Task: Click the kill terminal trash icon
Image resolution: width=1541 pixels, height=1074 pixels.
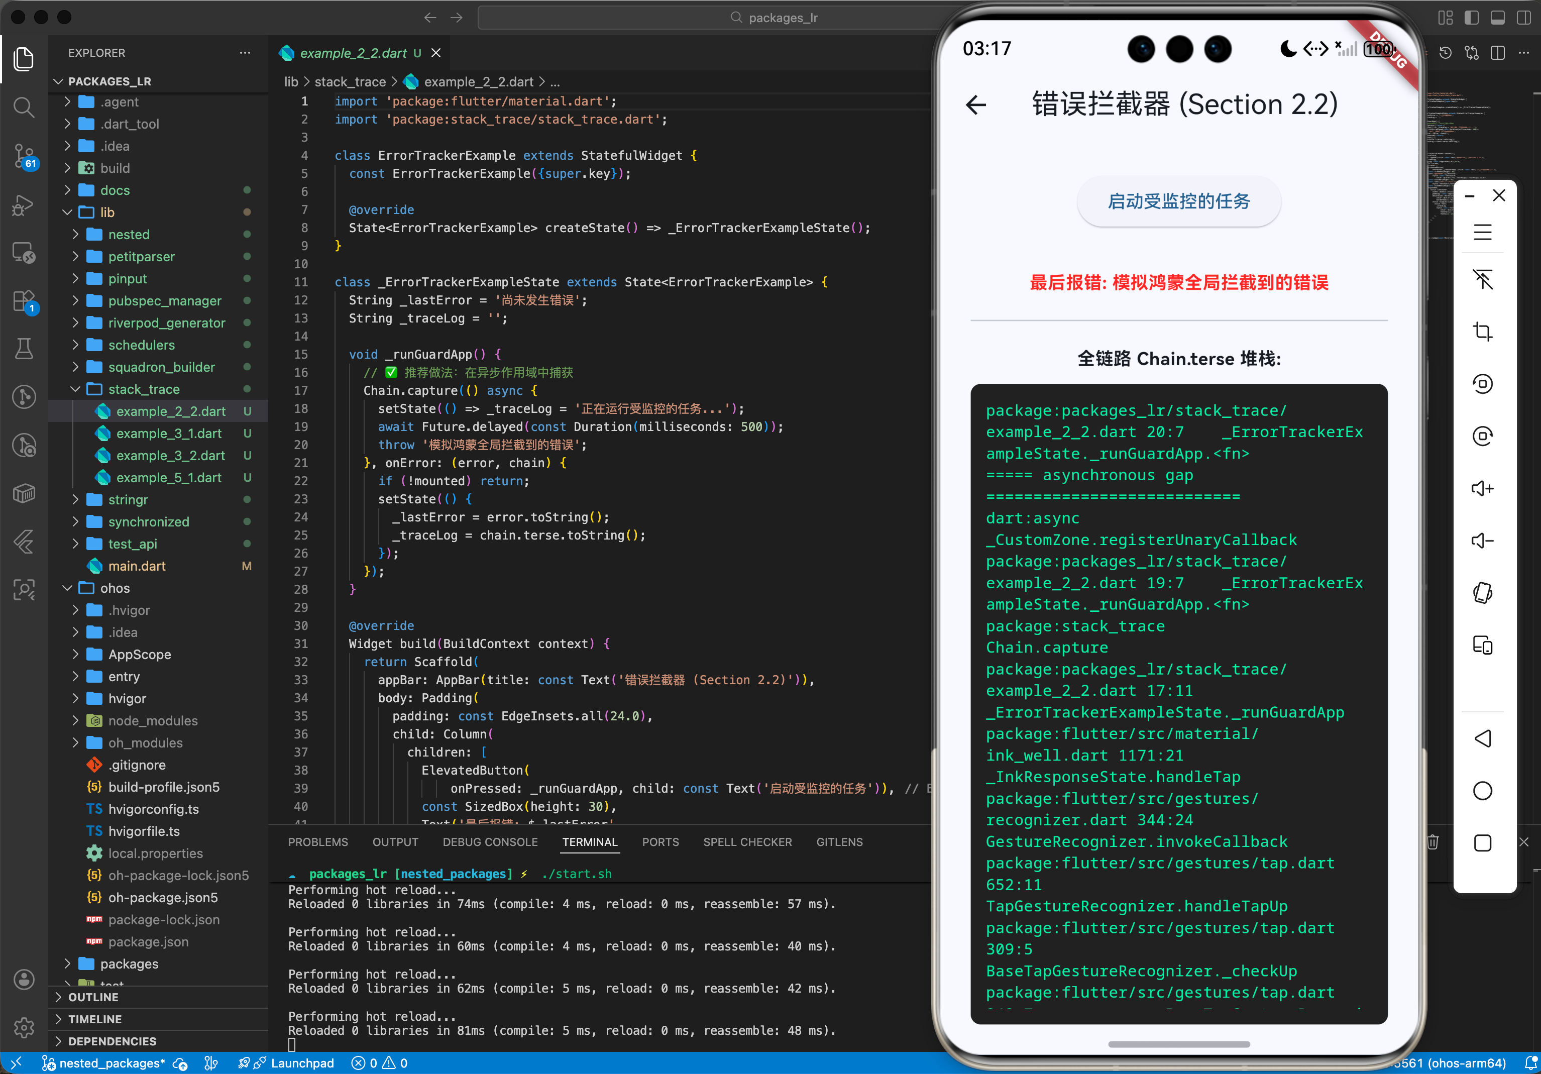Action: (1433, 842)
